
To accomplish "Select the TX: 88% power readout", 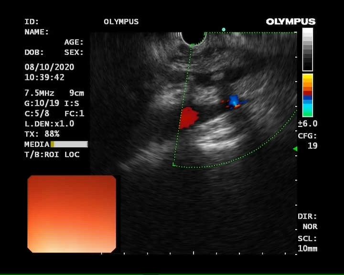I will coord(42,134).
